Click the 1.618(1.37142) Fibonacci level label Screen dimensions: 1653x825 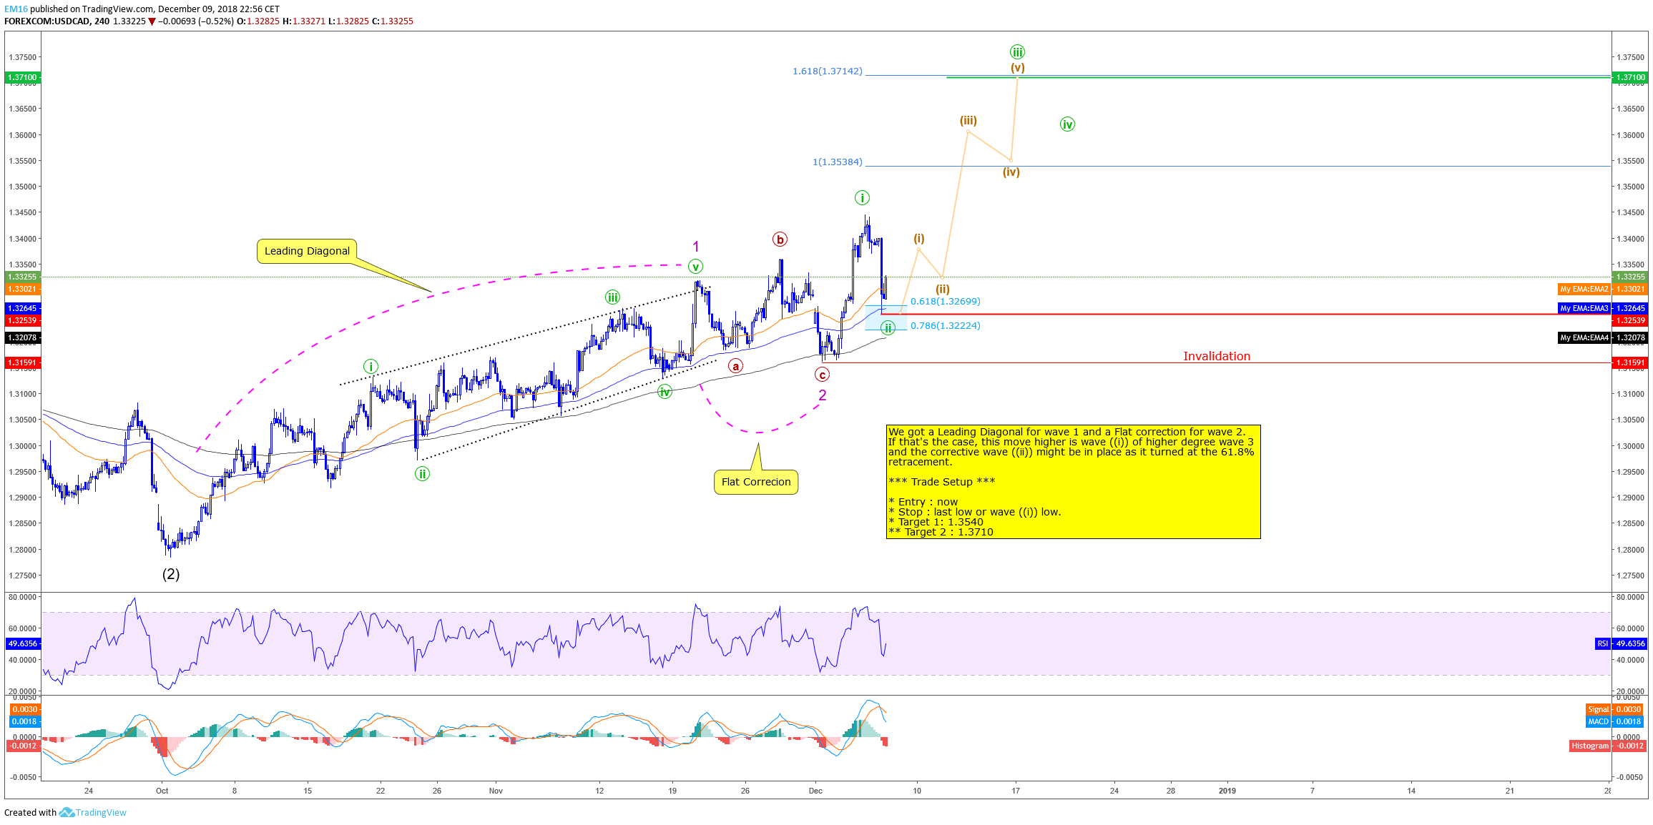coord(828,71)
